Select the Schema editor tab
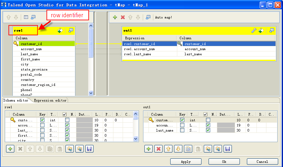Image resolution: width=283 pixels, height=167 pixels. point(16,100)
